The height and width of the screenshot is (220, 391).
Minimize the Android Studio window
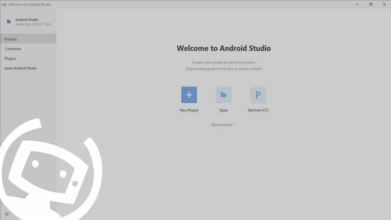click(x=358, y=4)
